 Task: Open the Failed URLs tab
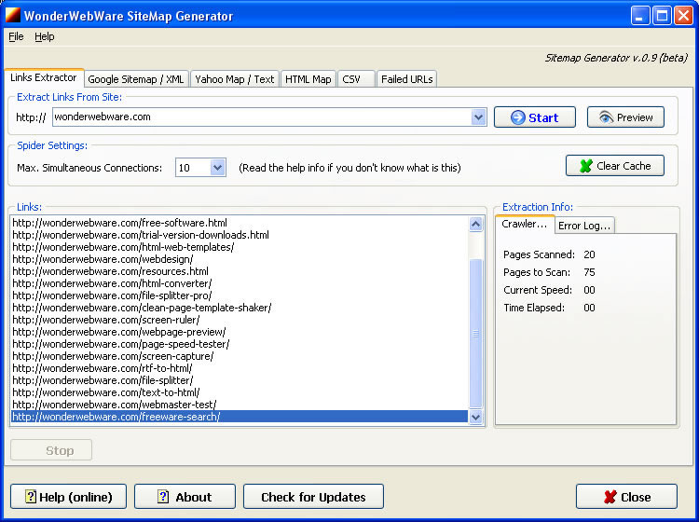406,79
